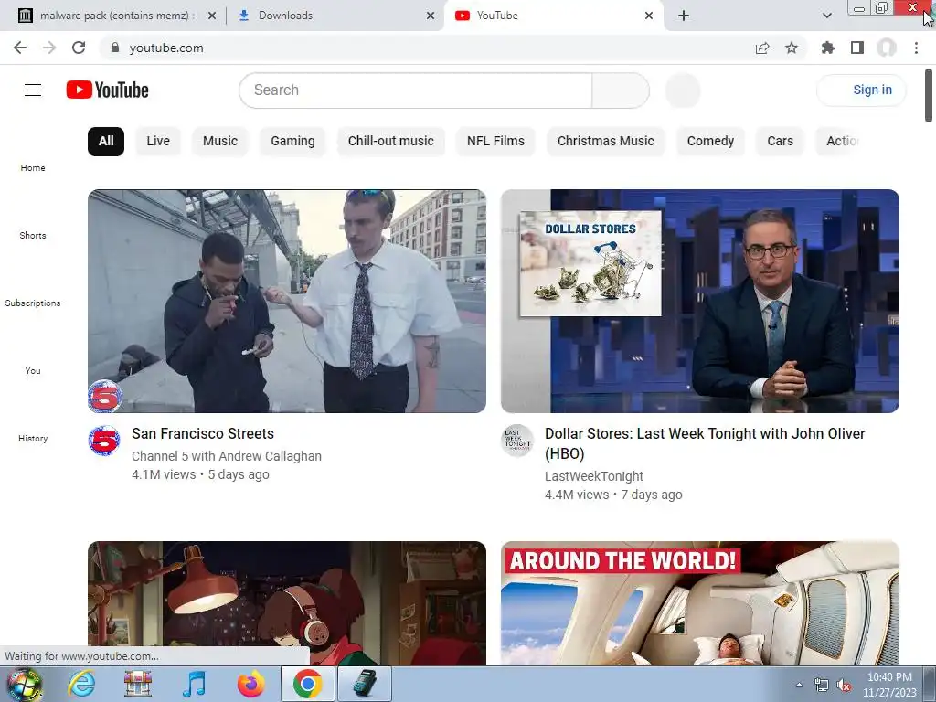Click the Dollar Stores Last Week Tonight title

click(705, 443)
